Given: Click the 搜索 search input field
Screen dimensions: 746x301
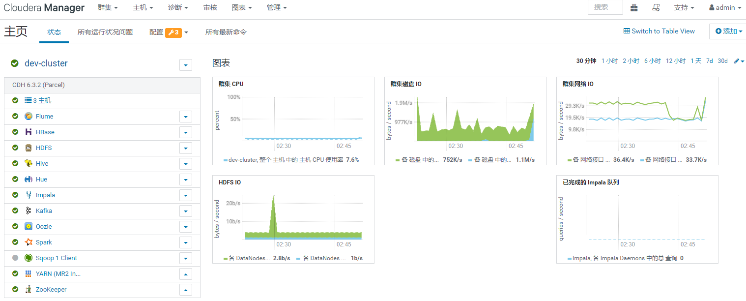Looking at the screenshot, I should click(x=605, y=7).
